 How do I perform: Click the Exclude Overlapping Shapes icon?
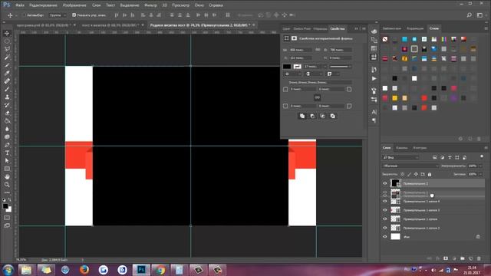point(332,116)
